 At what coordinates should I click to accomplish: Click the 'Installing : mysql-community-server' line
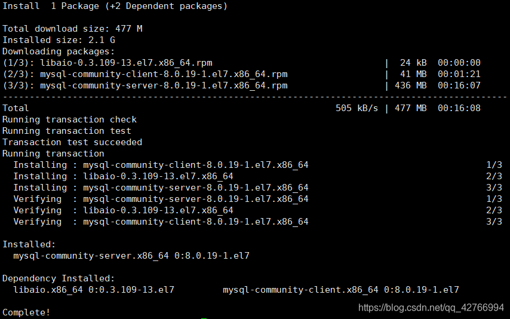point(257,188)
